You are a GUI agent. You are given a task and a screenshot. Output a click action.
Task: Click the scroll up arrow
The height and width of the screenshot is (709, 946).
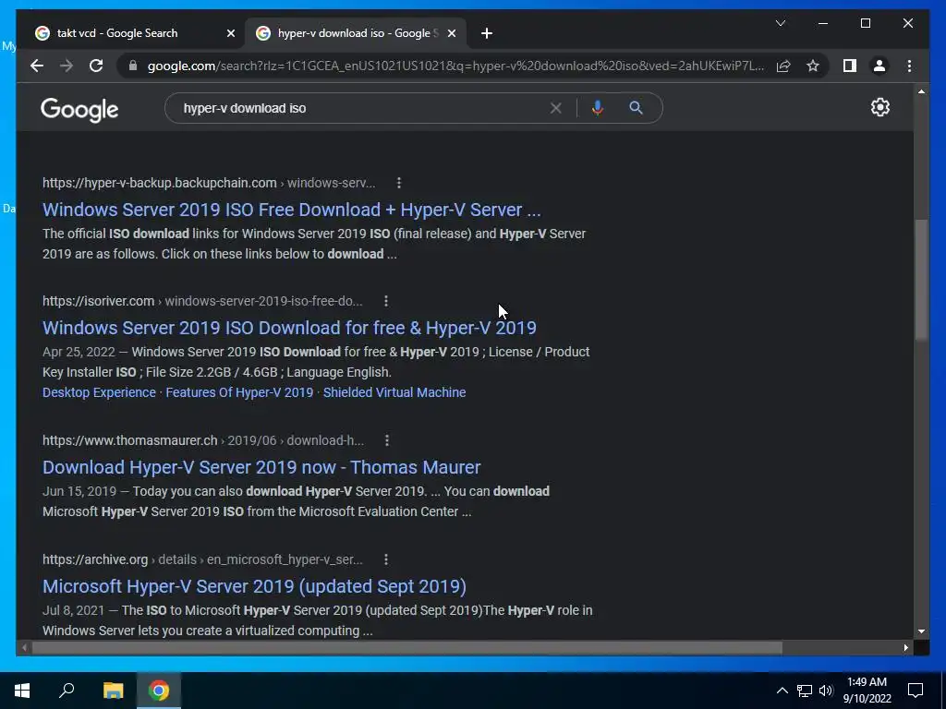[x=921, y=91]
